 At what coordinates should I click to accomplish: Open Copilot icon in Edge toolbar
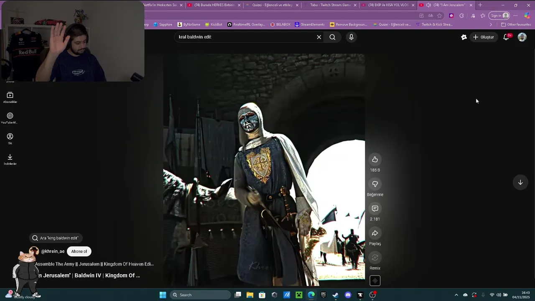pyautogui.click(x=527, y=15)
